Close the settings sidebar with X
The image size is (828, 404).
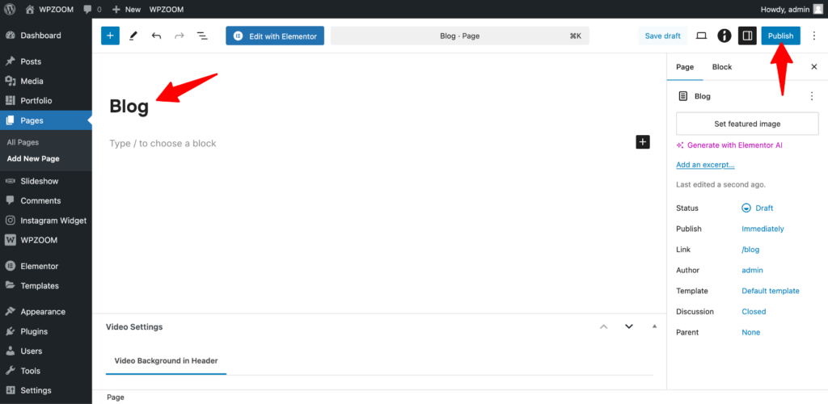pos(813,67)
